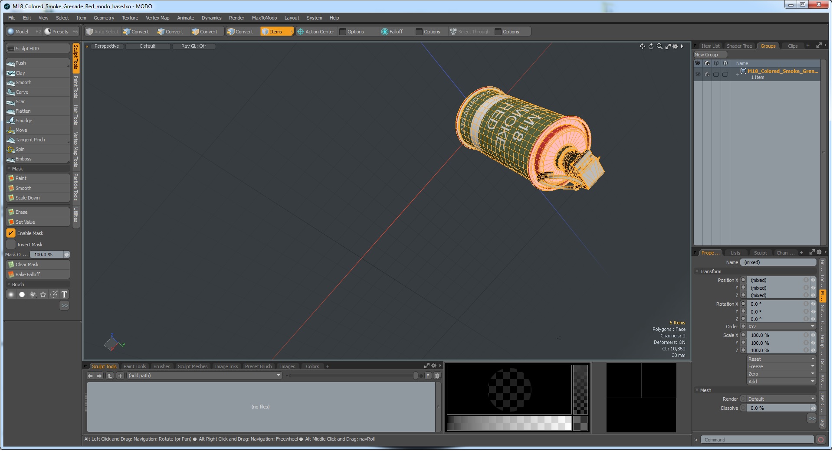Select the Smudge sculpt tool
This screenshot has height=451, width=833.
coord(38,121)
